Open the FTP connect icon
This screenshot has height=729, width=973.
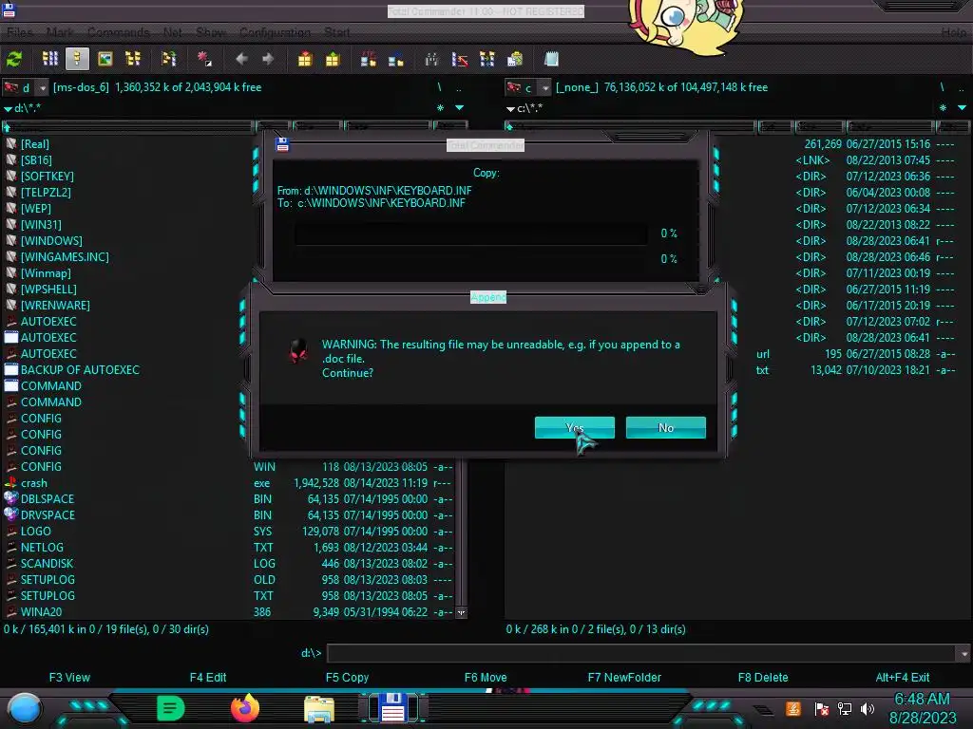[369, 60]
